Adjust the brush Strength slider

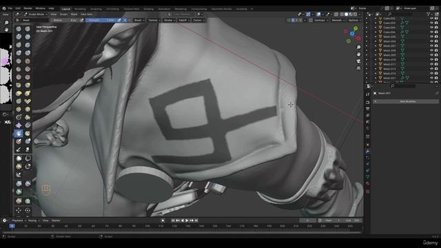pos(101,20)
